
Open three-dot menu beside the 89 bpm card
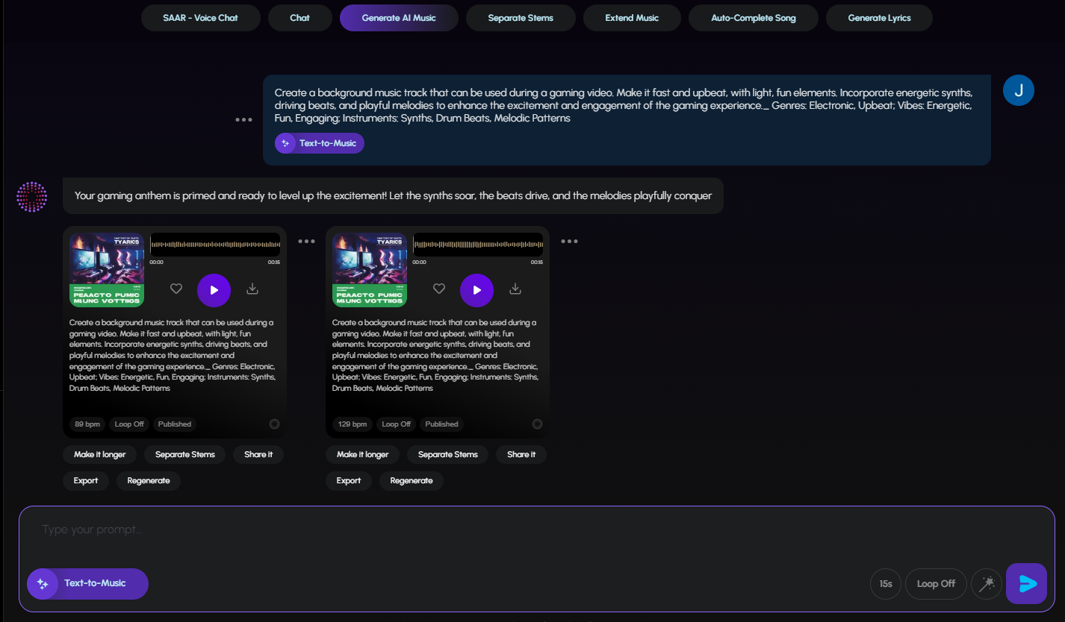point(306,241)
